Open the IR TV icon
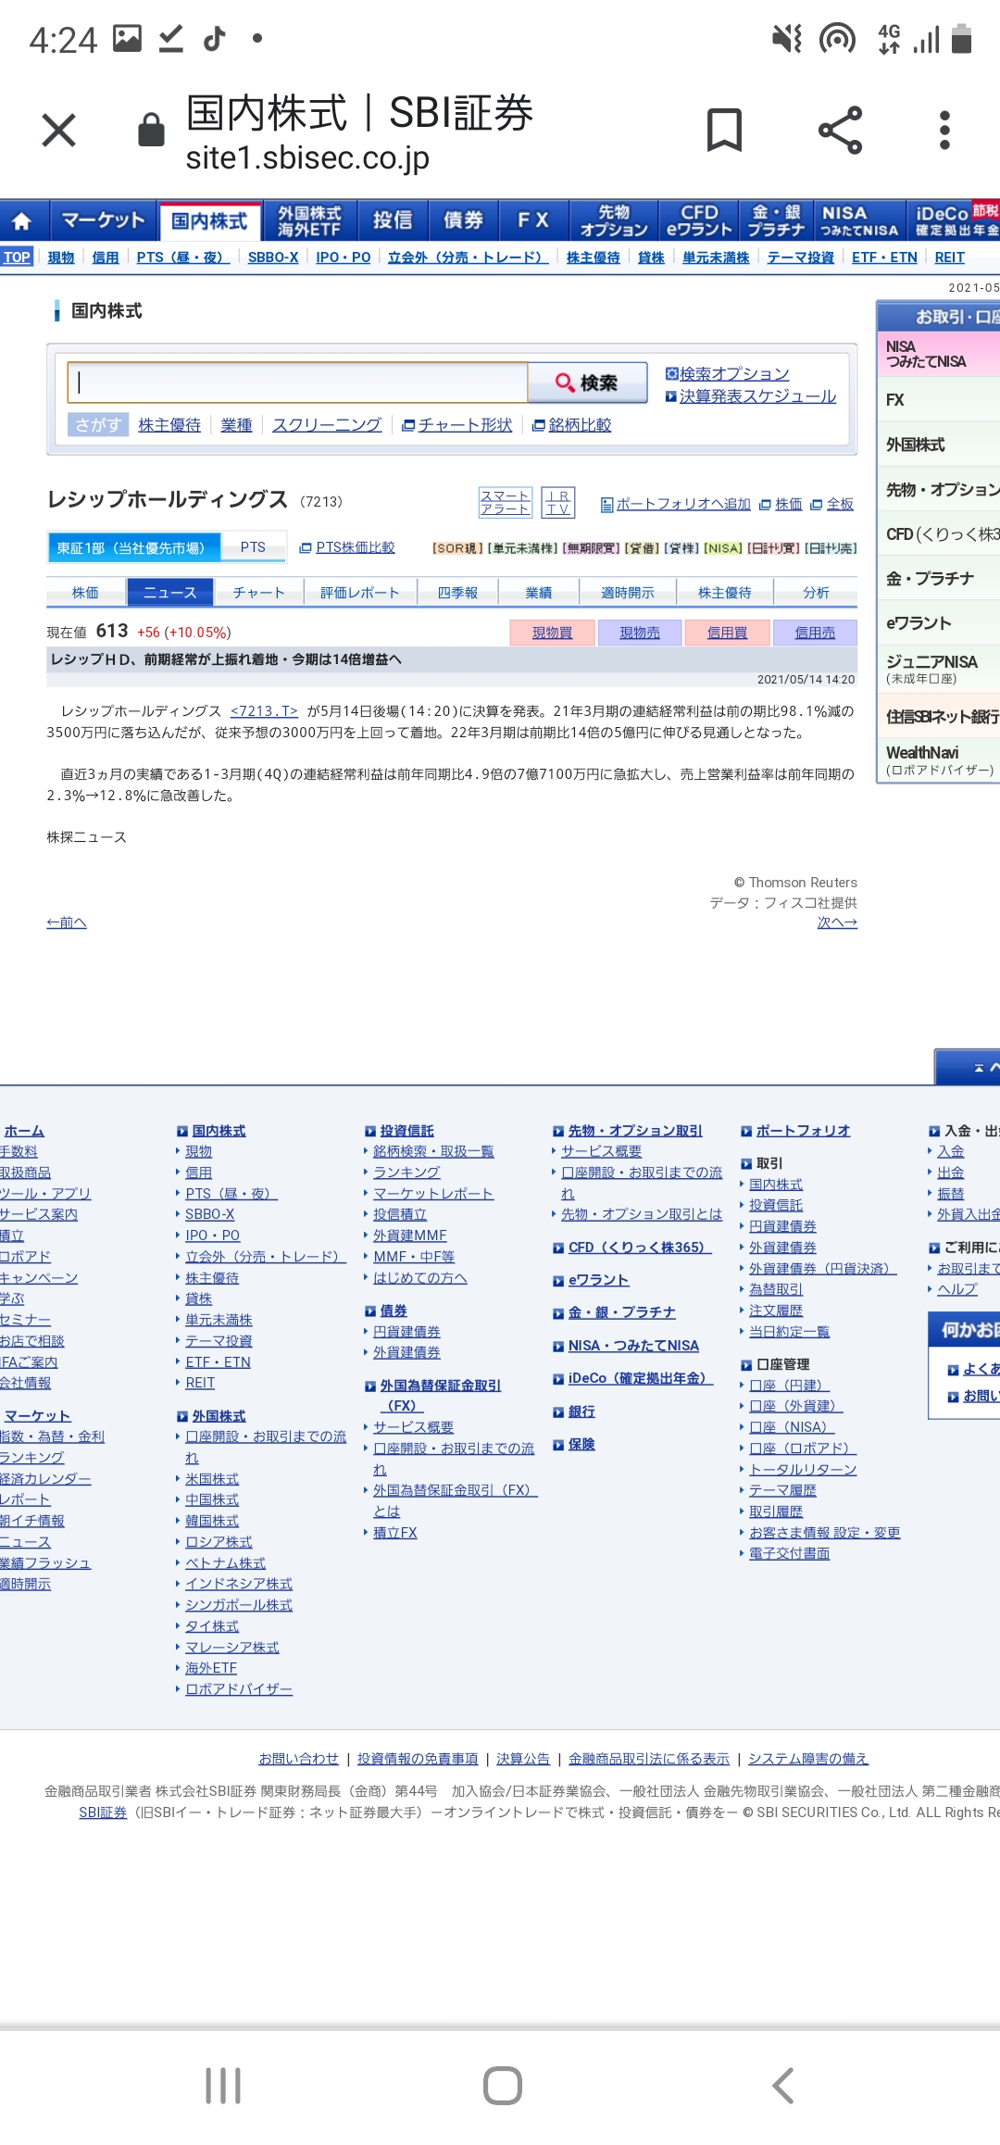Viewport: 1000px width, 2145px height. (x=557, y=502)
